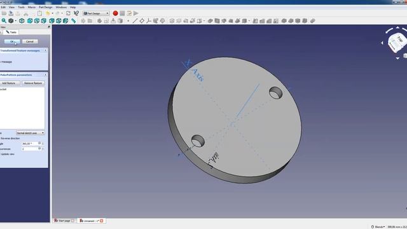This screenshot has height=229, width=407.
Task: Click the Cancel button
Action: point(30,41)
